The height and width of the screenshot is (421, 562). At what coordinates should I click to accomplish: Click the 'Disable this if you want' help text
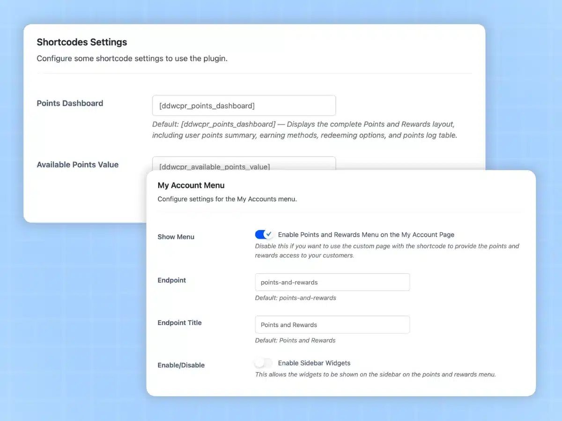[387, 251]
